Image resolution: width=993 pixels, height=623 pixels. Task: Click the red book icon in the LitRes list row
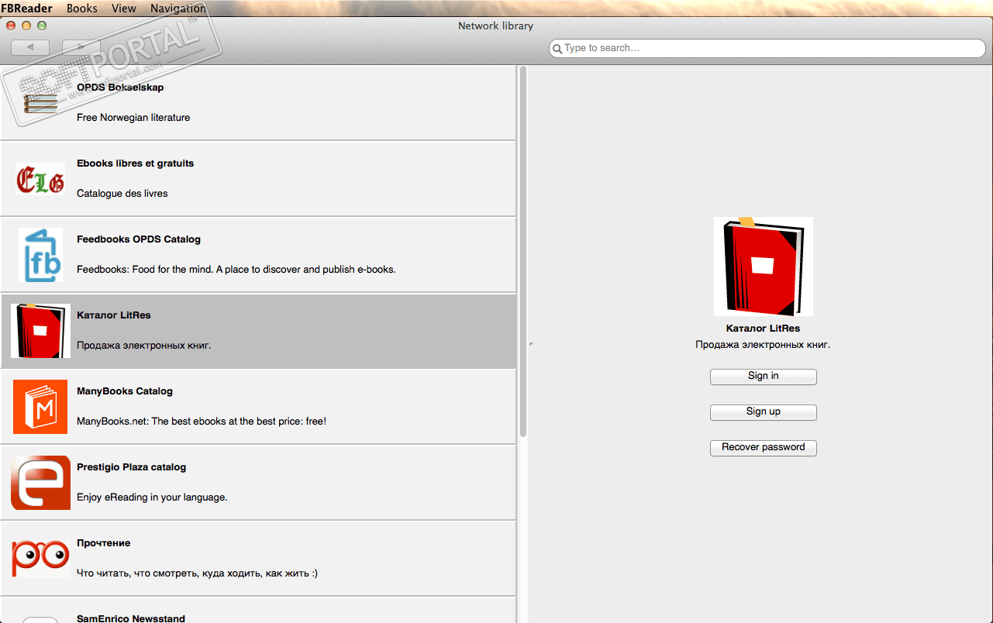click(40, 331)
